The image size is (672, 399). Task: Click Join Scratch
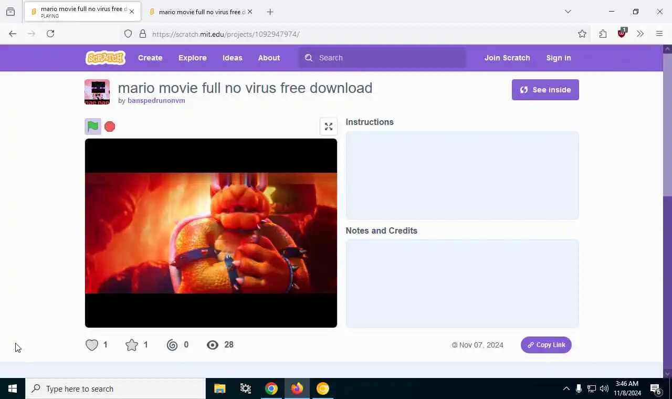(507, 58)
